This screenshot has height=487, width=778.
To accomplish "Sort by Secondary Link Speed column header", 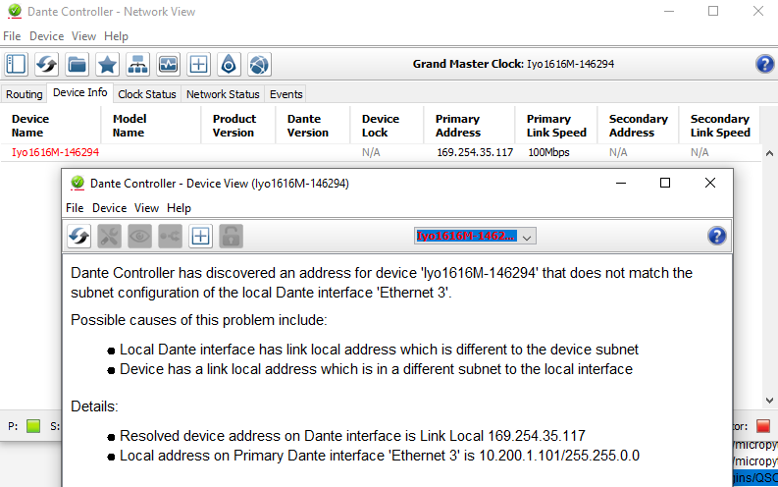I will [719, 126].
